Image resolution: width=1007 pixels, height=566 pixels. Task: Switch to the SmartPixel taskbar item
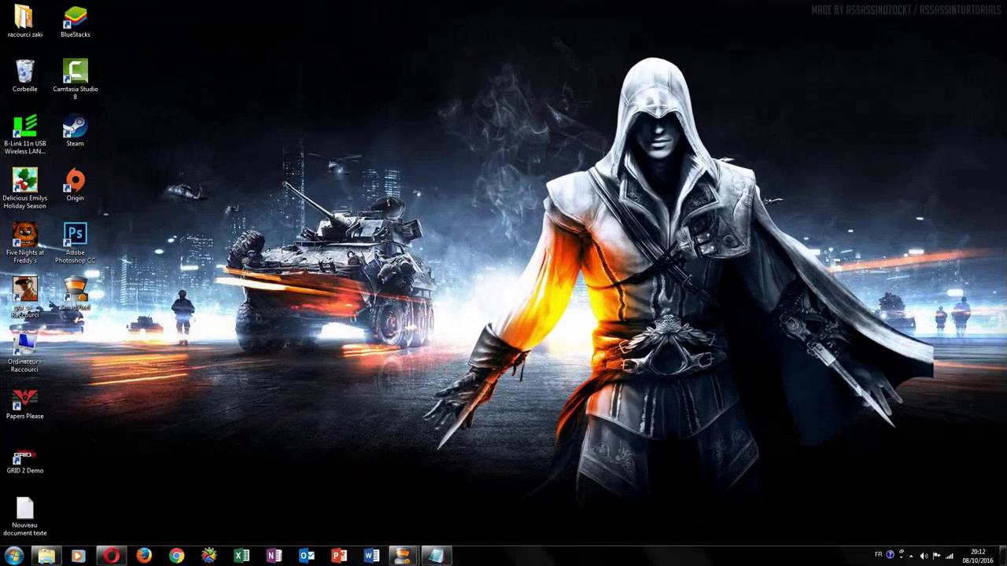tap(403, 556)
